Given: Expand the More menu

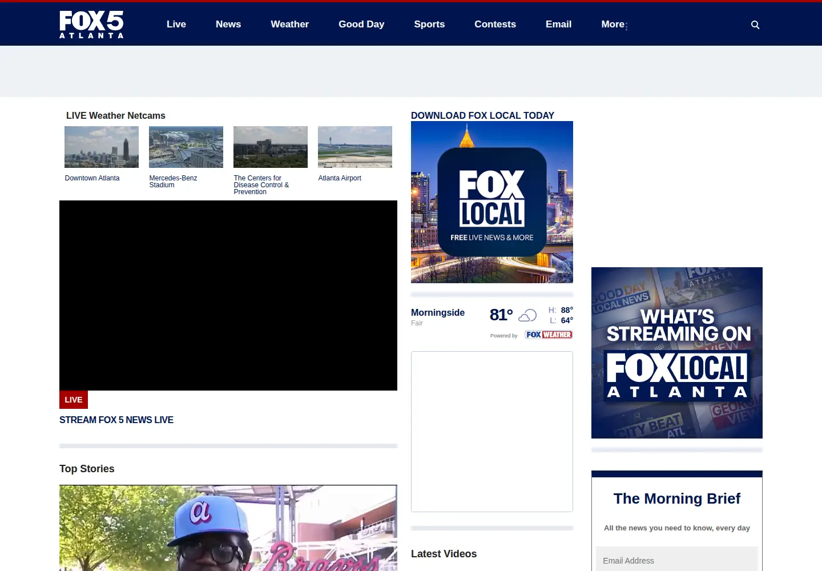Looking at the screenshot, I should [x=614, y=24].
